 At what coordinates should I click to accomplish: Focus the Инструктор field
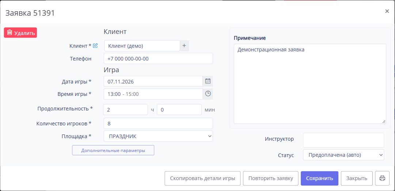click(x=343, y=140)
